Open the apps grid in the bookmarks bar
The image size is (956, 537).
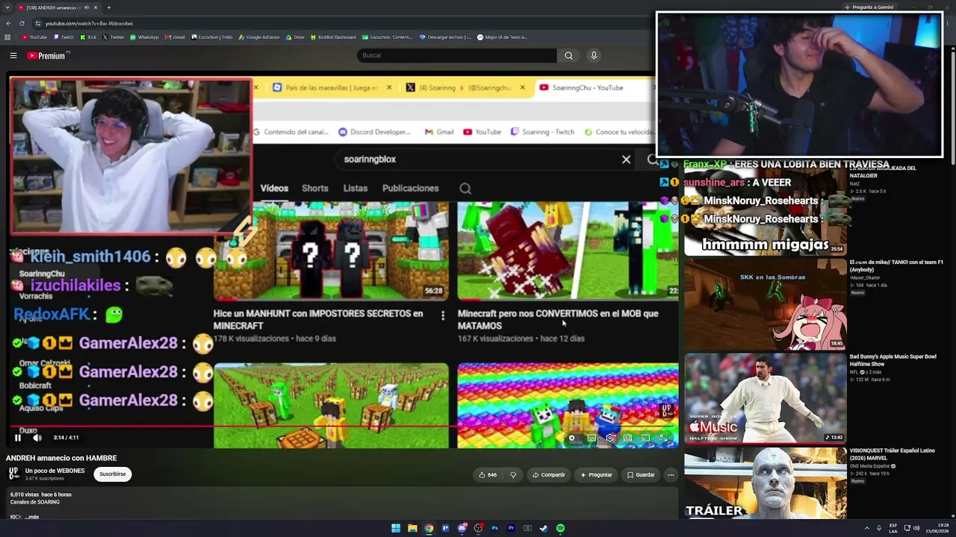[7, 37]
